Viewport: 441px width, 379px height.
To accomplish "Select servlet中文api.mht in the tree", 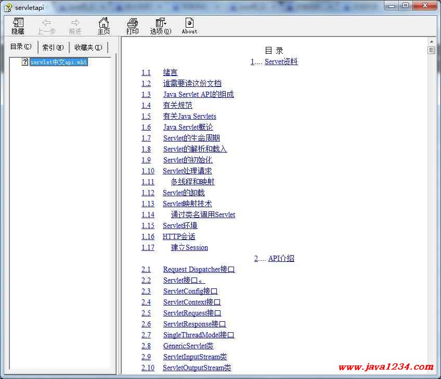I will coord(59,62).
